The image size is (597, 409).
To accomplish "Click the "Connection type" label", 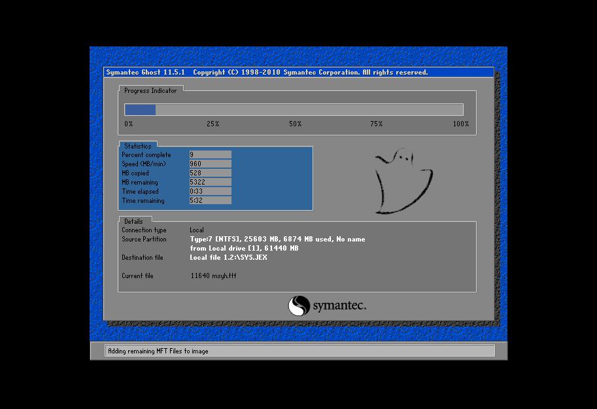I will pos(144,230).
